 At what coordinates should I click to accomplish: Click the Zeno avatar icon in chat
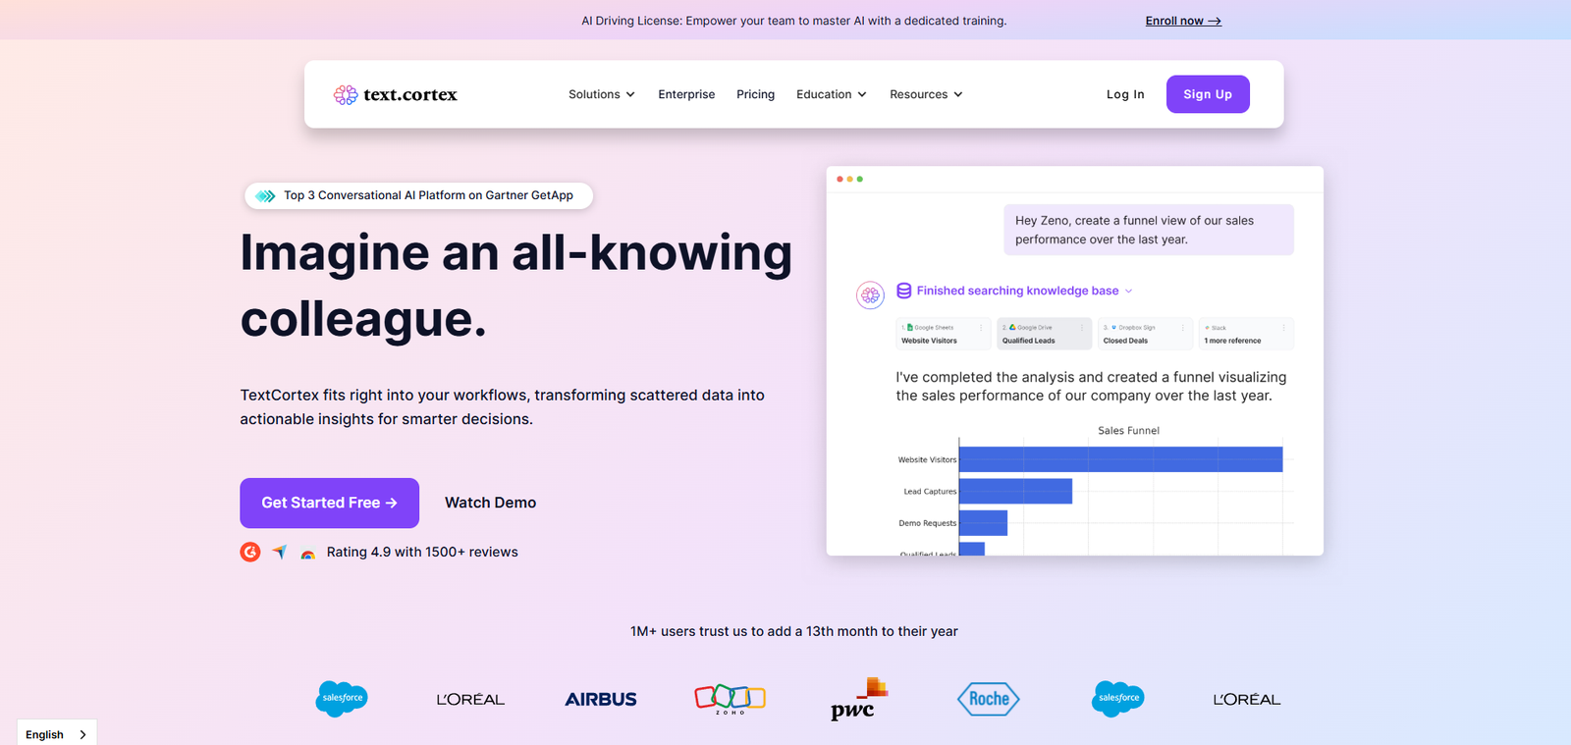click(x=870, y=294)
